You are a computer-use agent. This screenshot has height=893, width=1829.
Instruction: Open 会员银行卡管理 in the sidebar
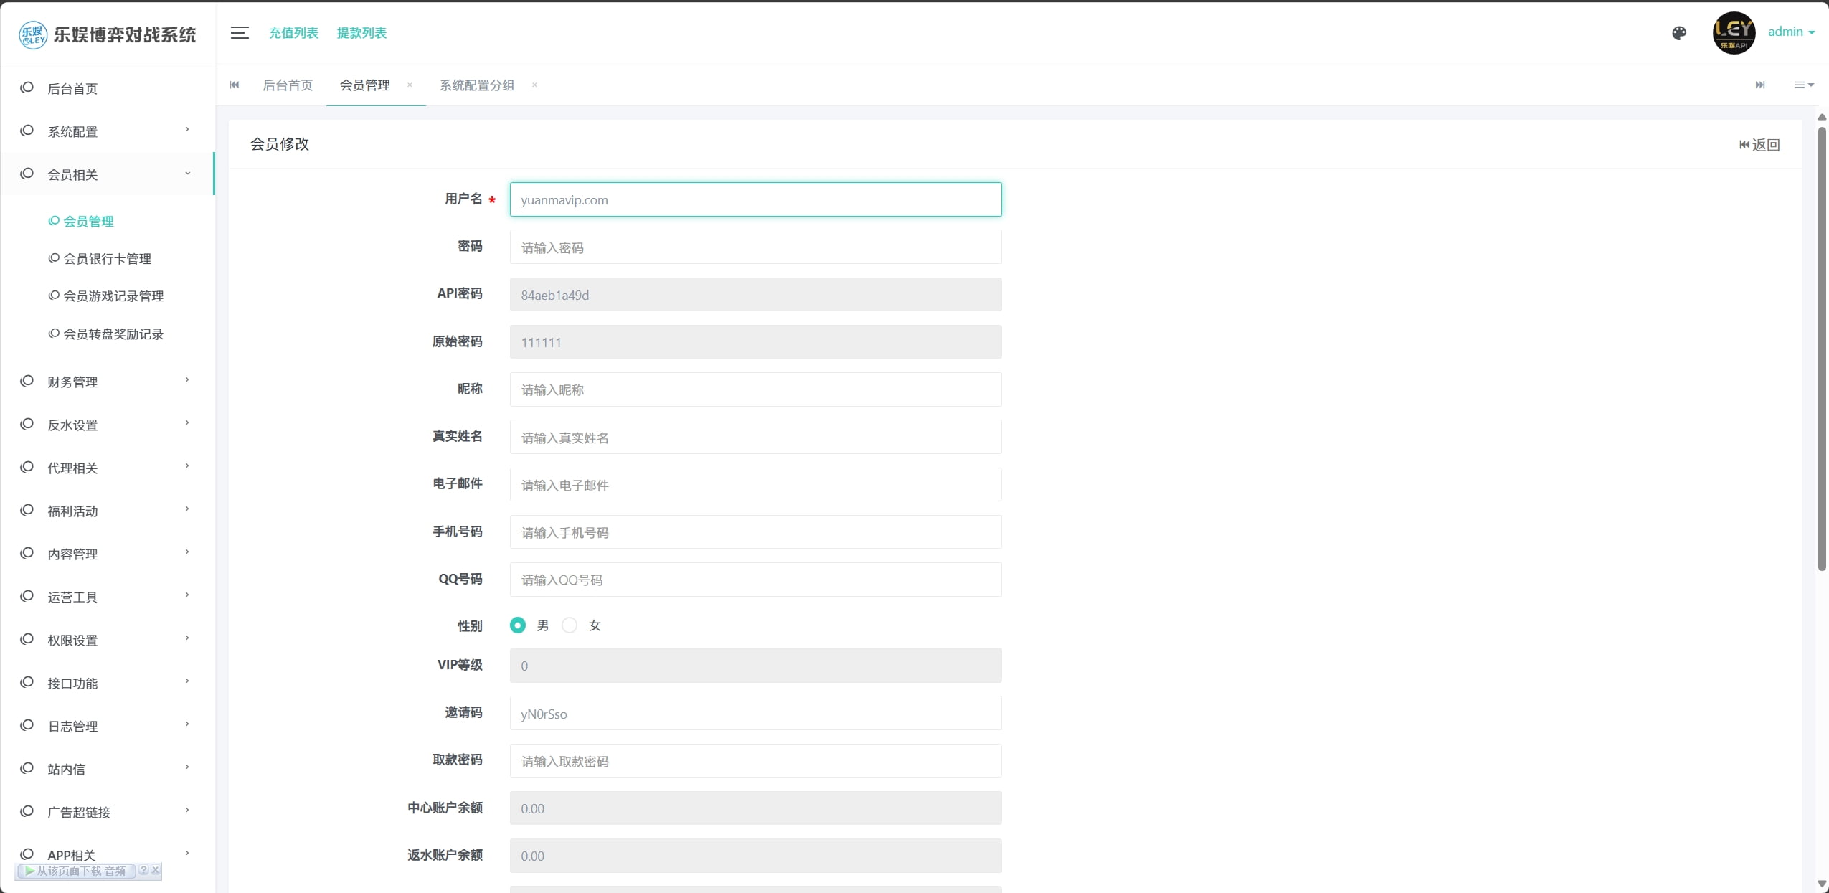coord(107,258)
